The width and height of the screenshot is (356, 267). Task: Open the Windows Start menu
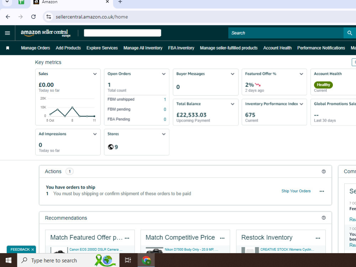[9, 260]
